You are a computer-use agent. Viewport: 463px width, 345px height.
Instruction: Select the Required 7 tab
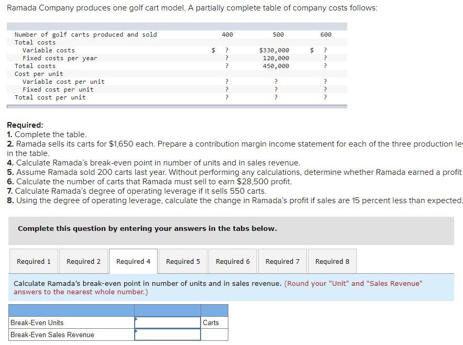click(x=282, y=261)
